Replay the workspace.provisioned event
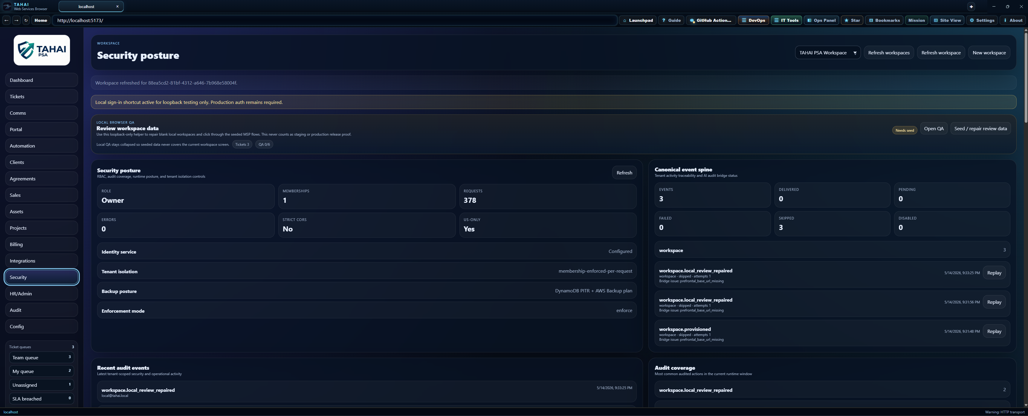 [x=994, y=331]
